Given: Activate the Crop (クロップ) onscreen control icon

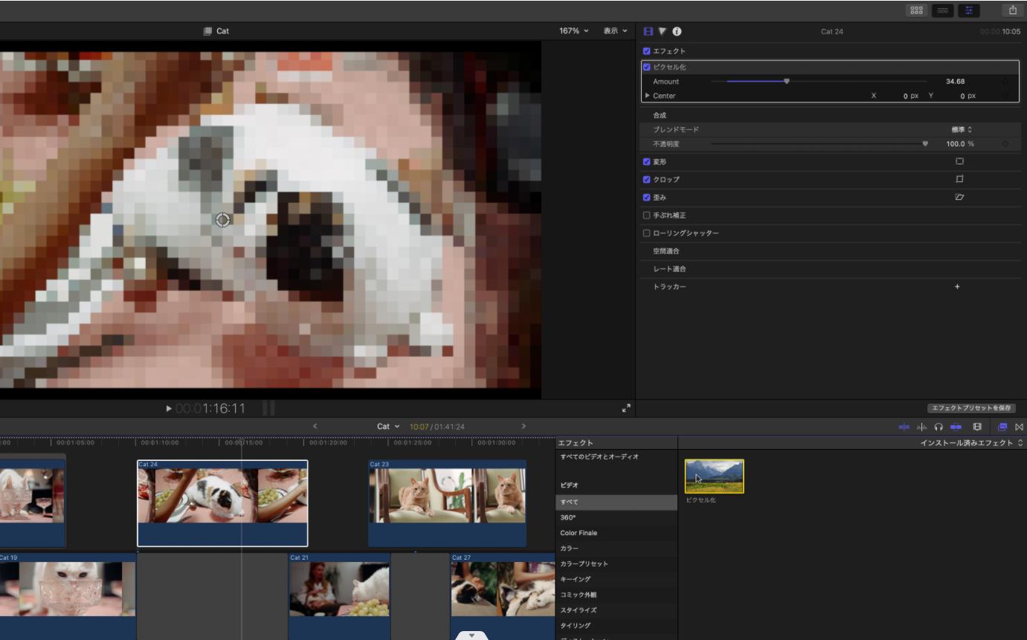Looking at the screenshot, I should tap(959, 179).
